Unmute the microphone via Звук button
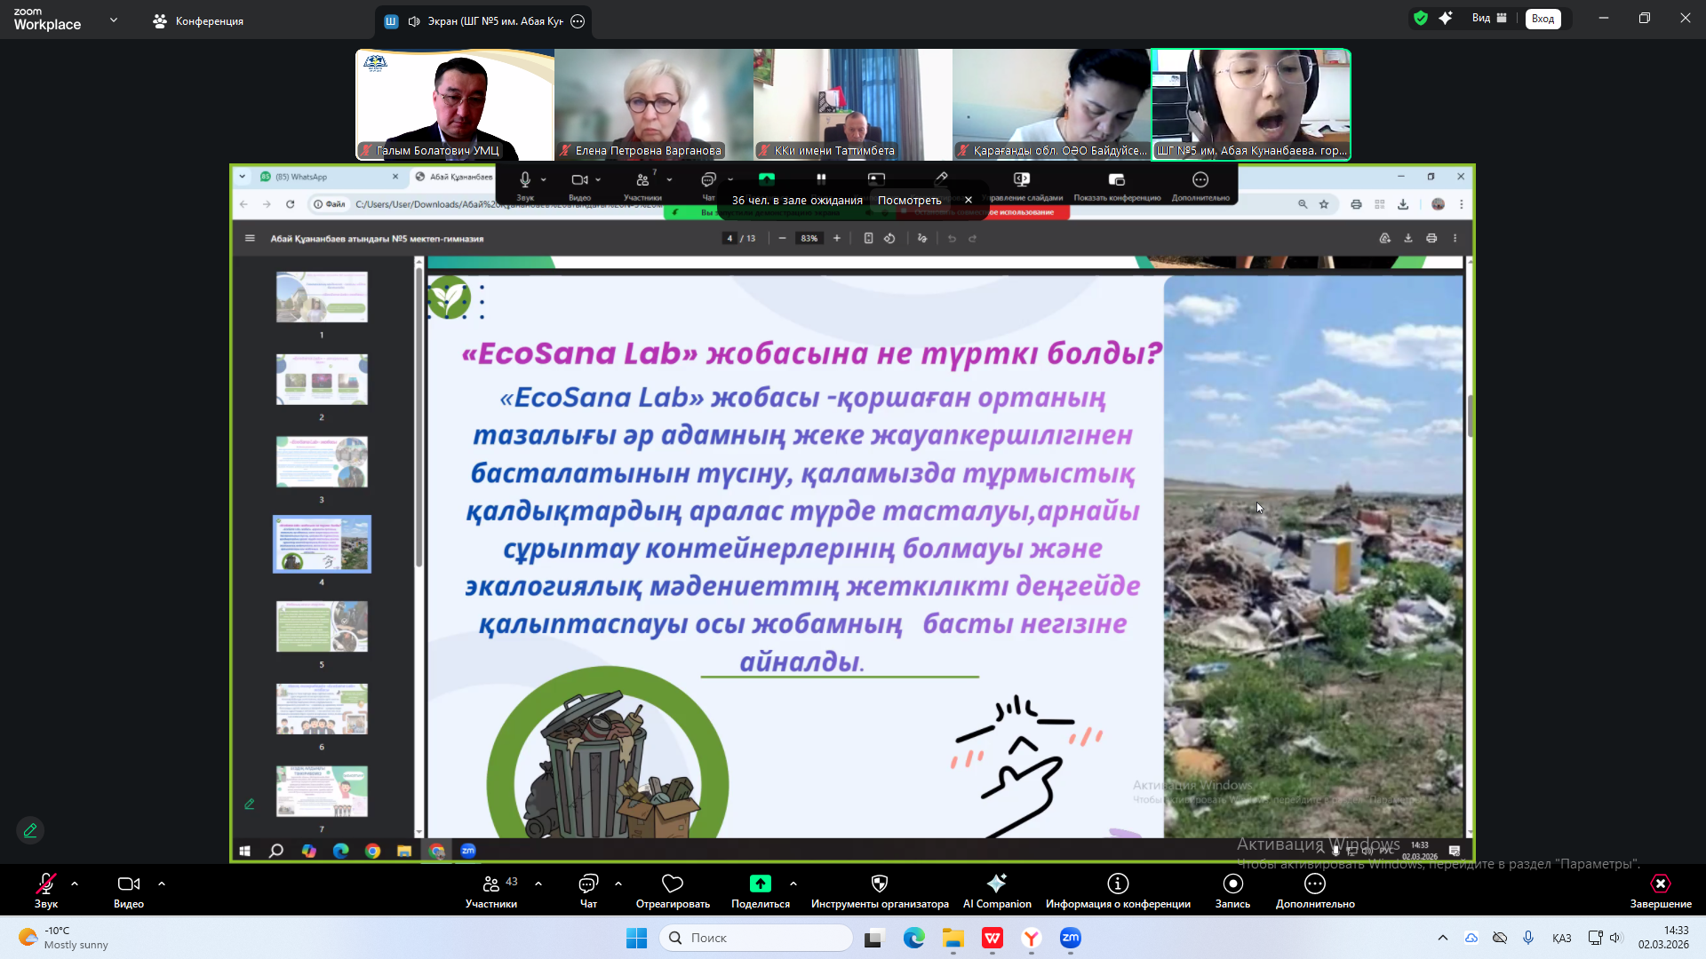 46,884
